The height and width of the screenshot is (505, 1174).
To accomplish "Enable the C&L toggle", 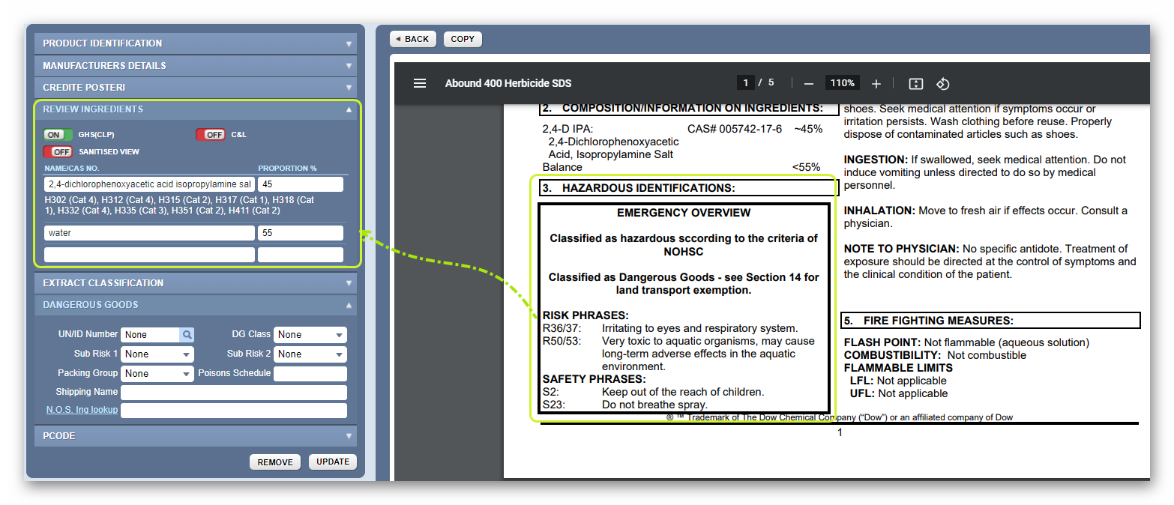I will click(211, 134).
